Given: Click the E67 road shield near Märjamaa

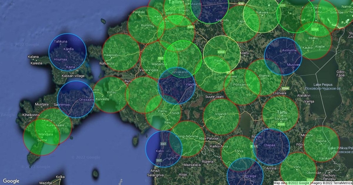Looking at the screenshot, I should point(161,58).
